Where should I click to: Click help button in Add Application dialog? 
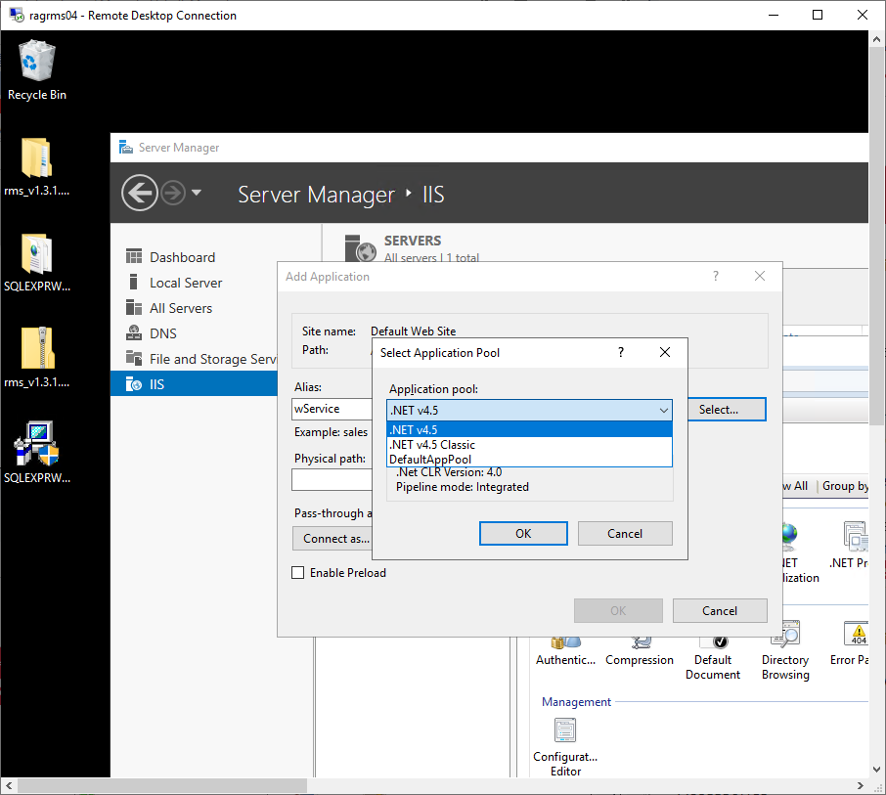[716, 276]
